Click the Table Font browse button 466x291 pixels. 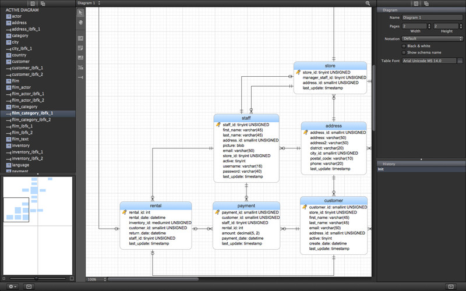coord(460,61)
